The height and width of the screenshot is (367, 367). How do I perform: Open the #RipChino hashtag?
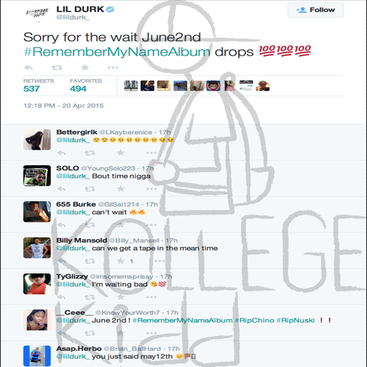[254, 320]
